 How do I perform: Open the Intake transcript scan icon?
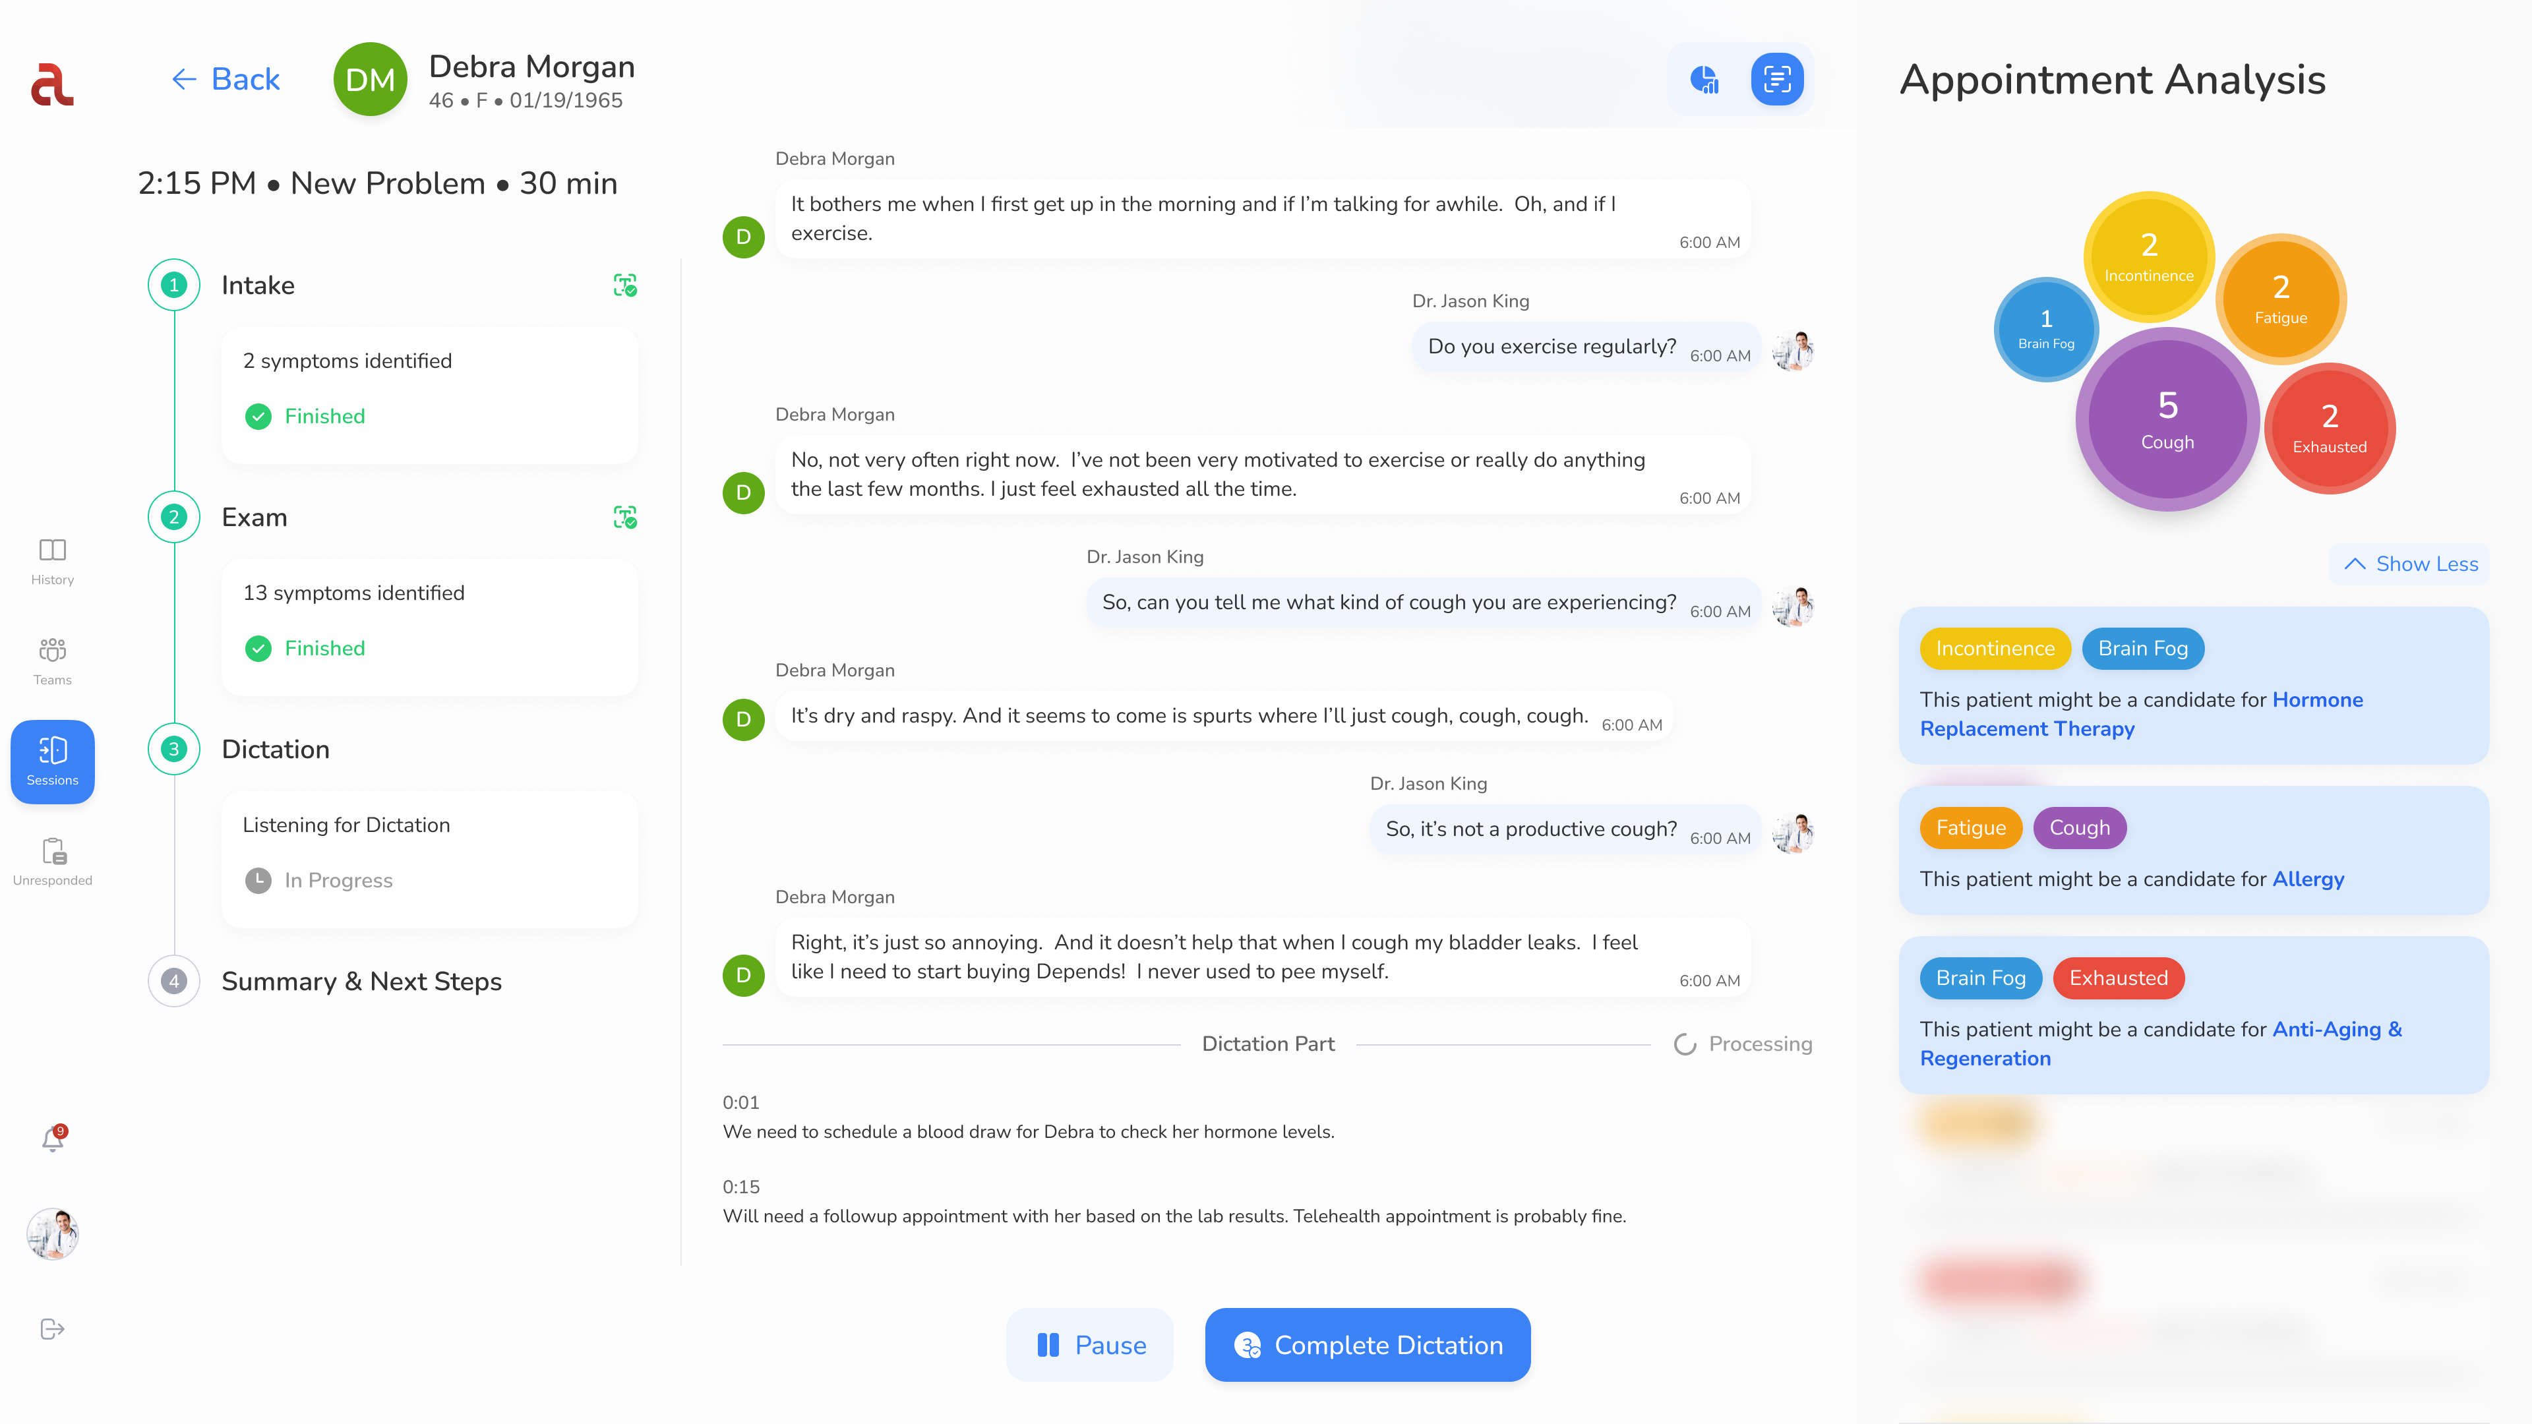[625, 285]
